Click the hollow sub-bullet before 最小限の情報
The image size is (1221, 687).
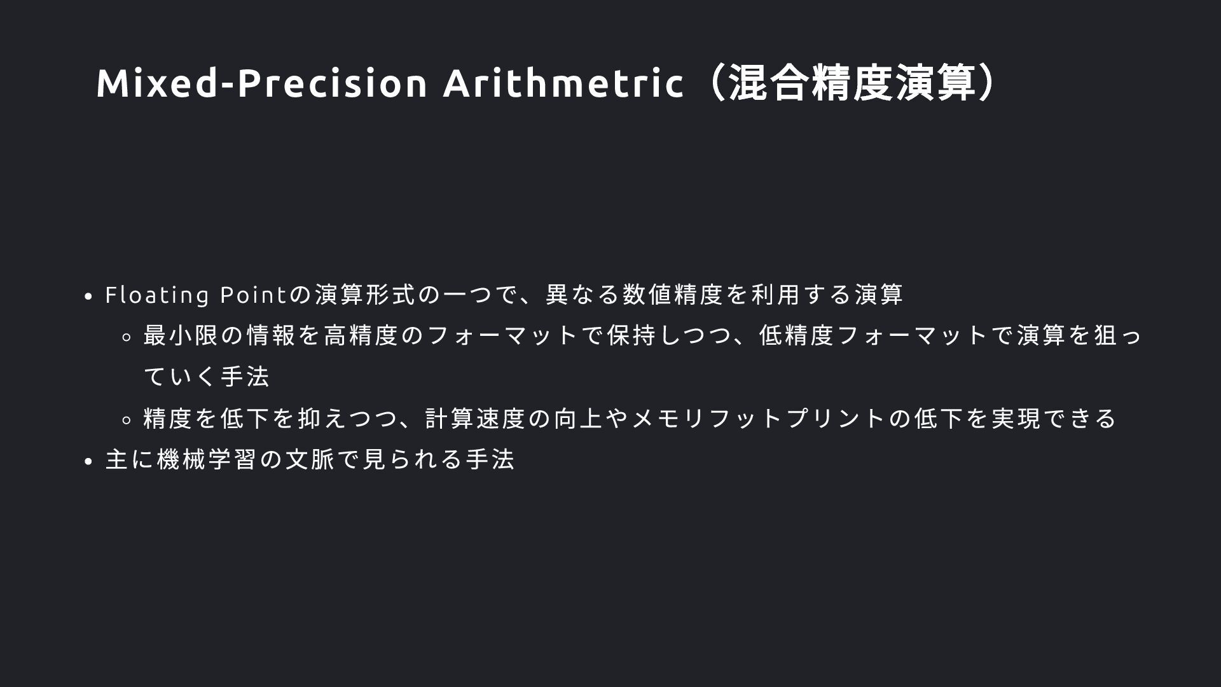coord(127,337)
